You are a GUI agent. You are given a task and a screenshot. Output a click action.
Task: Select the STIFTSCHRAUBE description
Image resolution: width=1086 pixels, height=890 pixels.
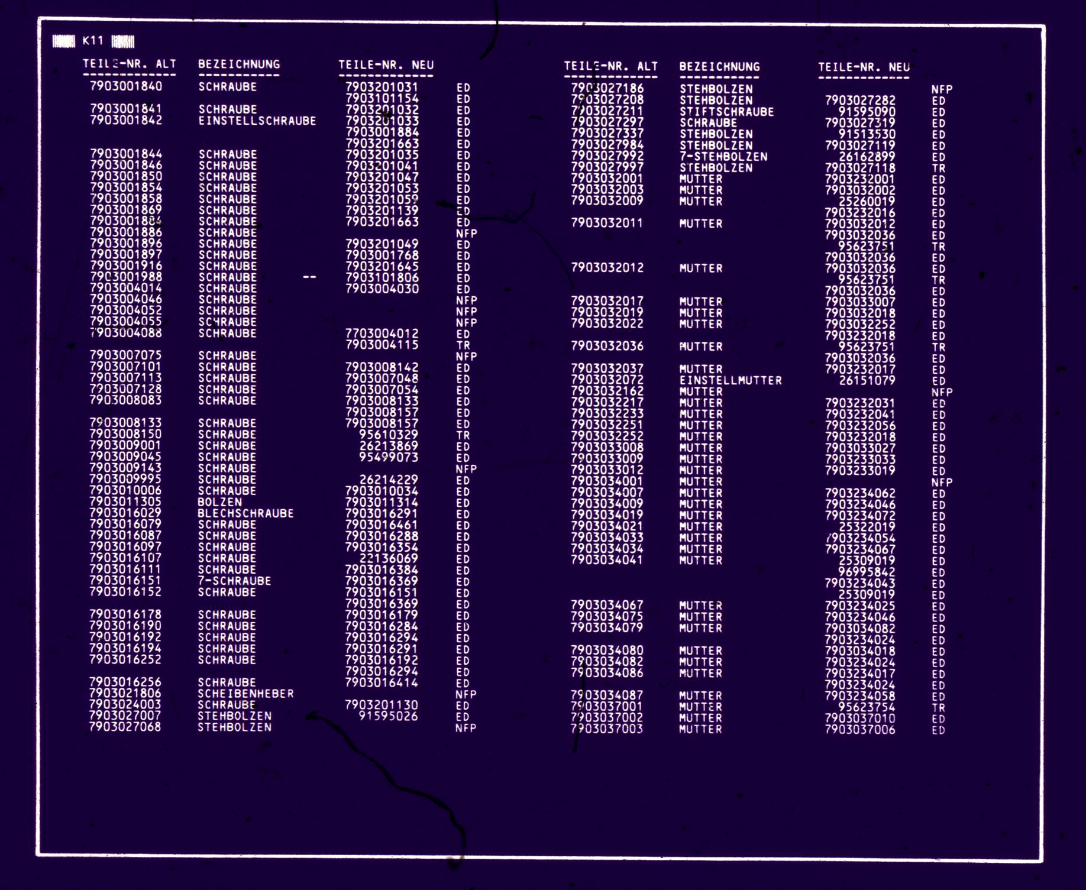(x=726, y=112)
